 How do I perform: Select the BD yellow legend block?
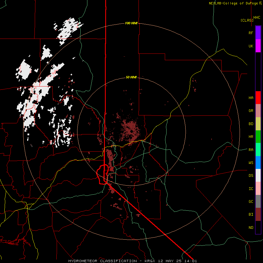coord(258,124)
